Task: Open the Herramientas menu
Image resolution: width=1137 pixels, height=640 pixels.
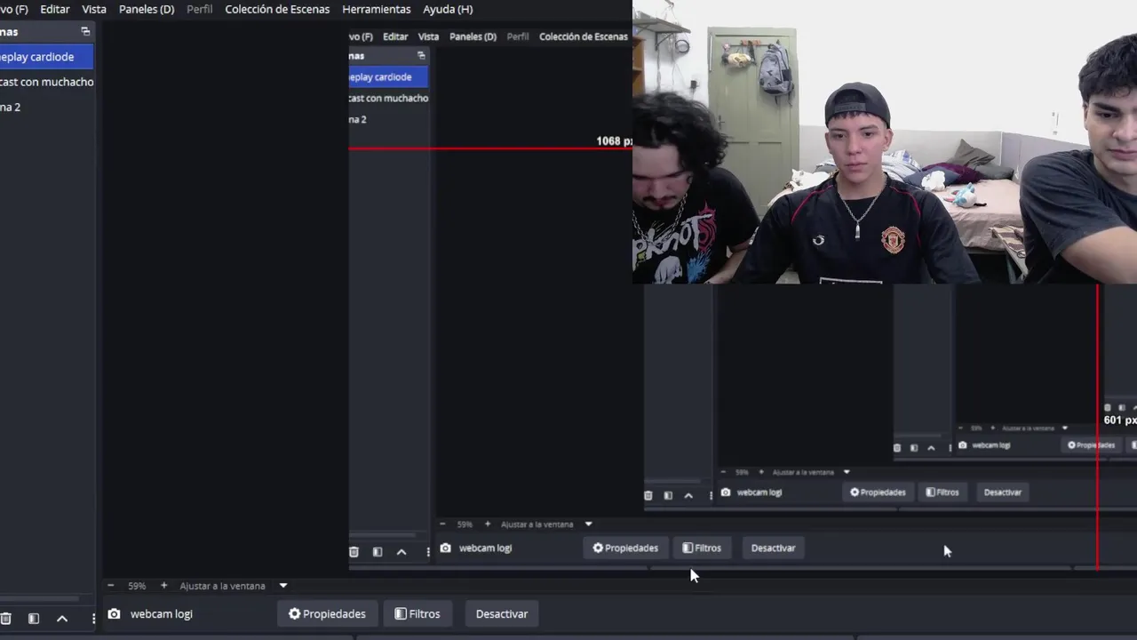Action: pyautogui.click(x=377, y=9)
